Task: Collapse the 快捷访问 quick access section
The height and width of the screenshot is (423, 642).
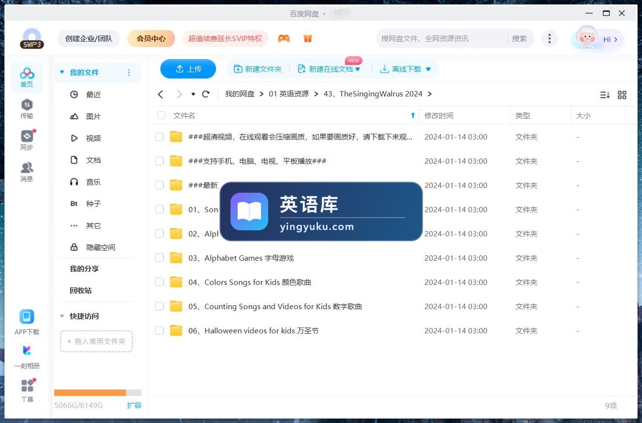Action: pyautogui.click(x=62, y=316)
